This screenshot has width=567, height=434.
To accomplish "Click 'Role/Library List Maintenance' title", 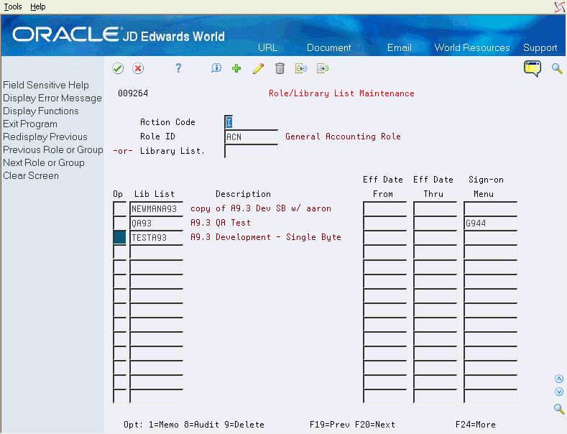I will [x=341, y=93].
